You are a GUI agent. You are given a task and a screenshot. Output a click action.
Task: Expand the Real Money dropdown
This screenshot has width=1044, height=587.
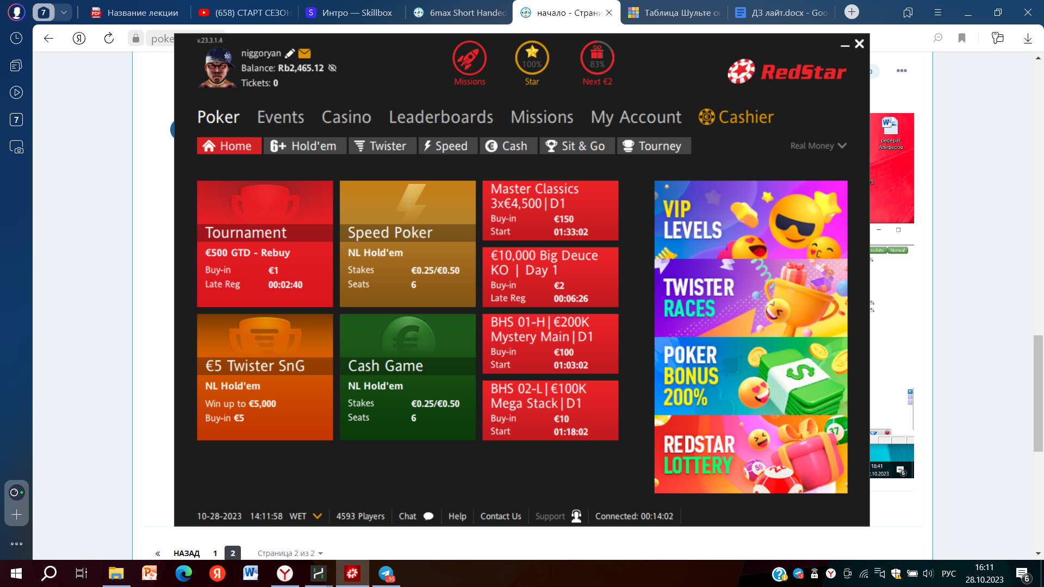(818, 146)
